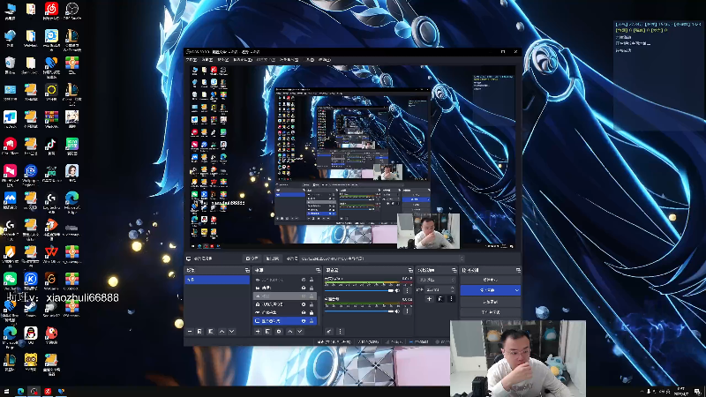Toggle the lock on the blue selected source

click(x=312, y=321)
